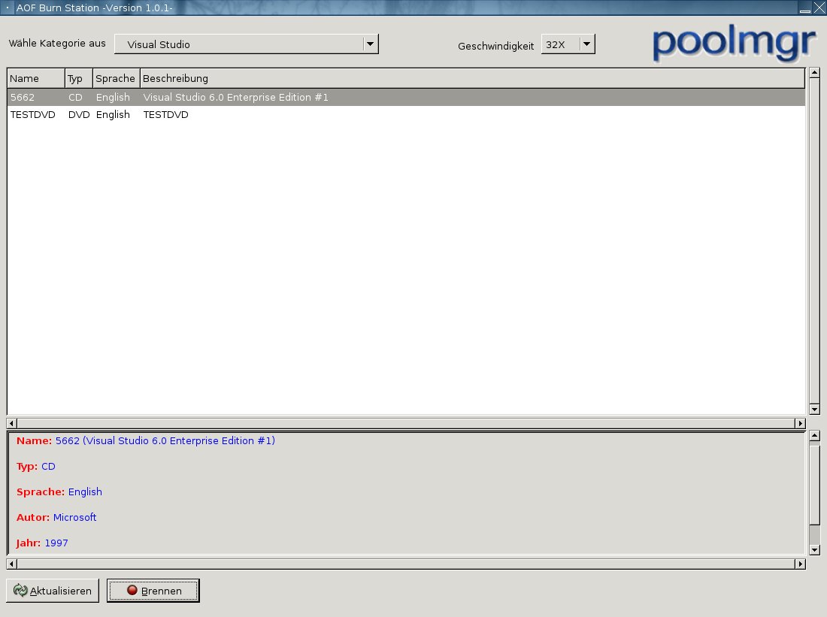The height and width of the screenshot is (617, 827).
Task: Click the poolmgr logo
Action: (x=734, y=42)
